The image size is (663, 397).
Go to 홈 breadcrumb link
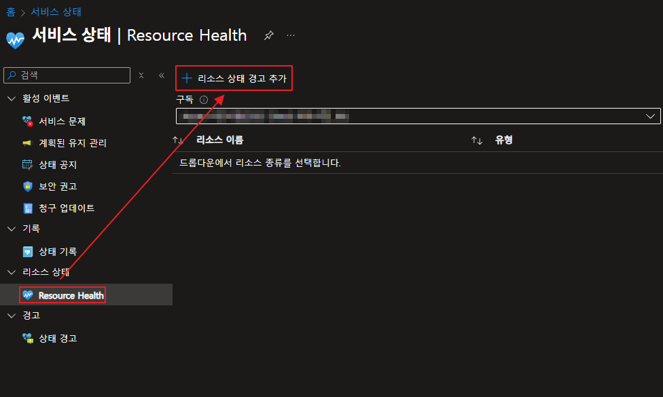pyautogui.click(x=11, y=12)
